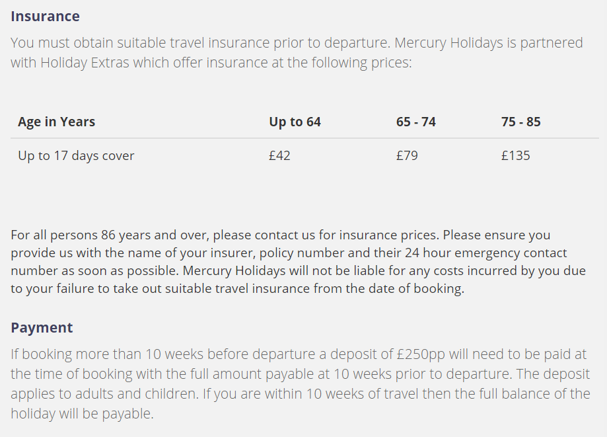Image resolution: width=607 pixels, height=437 pixels.
Task: Click the 24 hour emergency contact text
Action: click(486, 253)
